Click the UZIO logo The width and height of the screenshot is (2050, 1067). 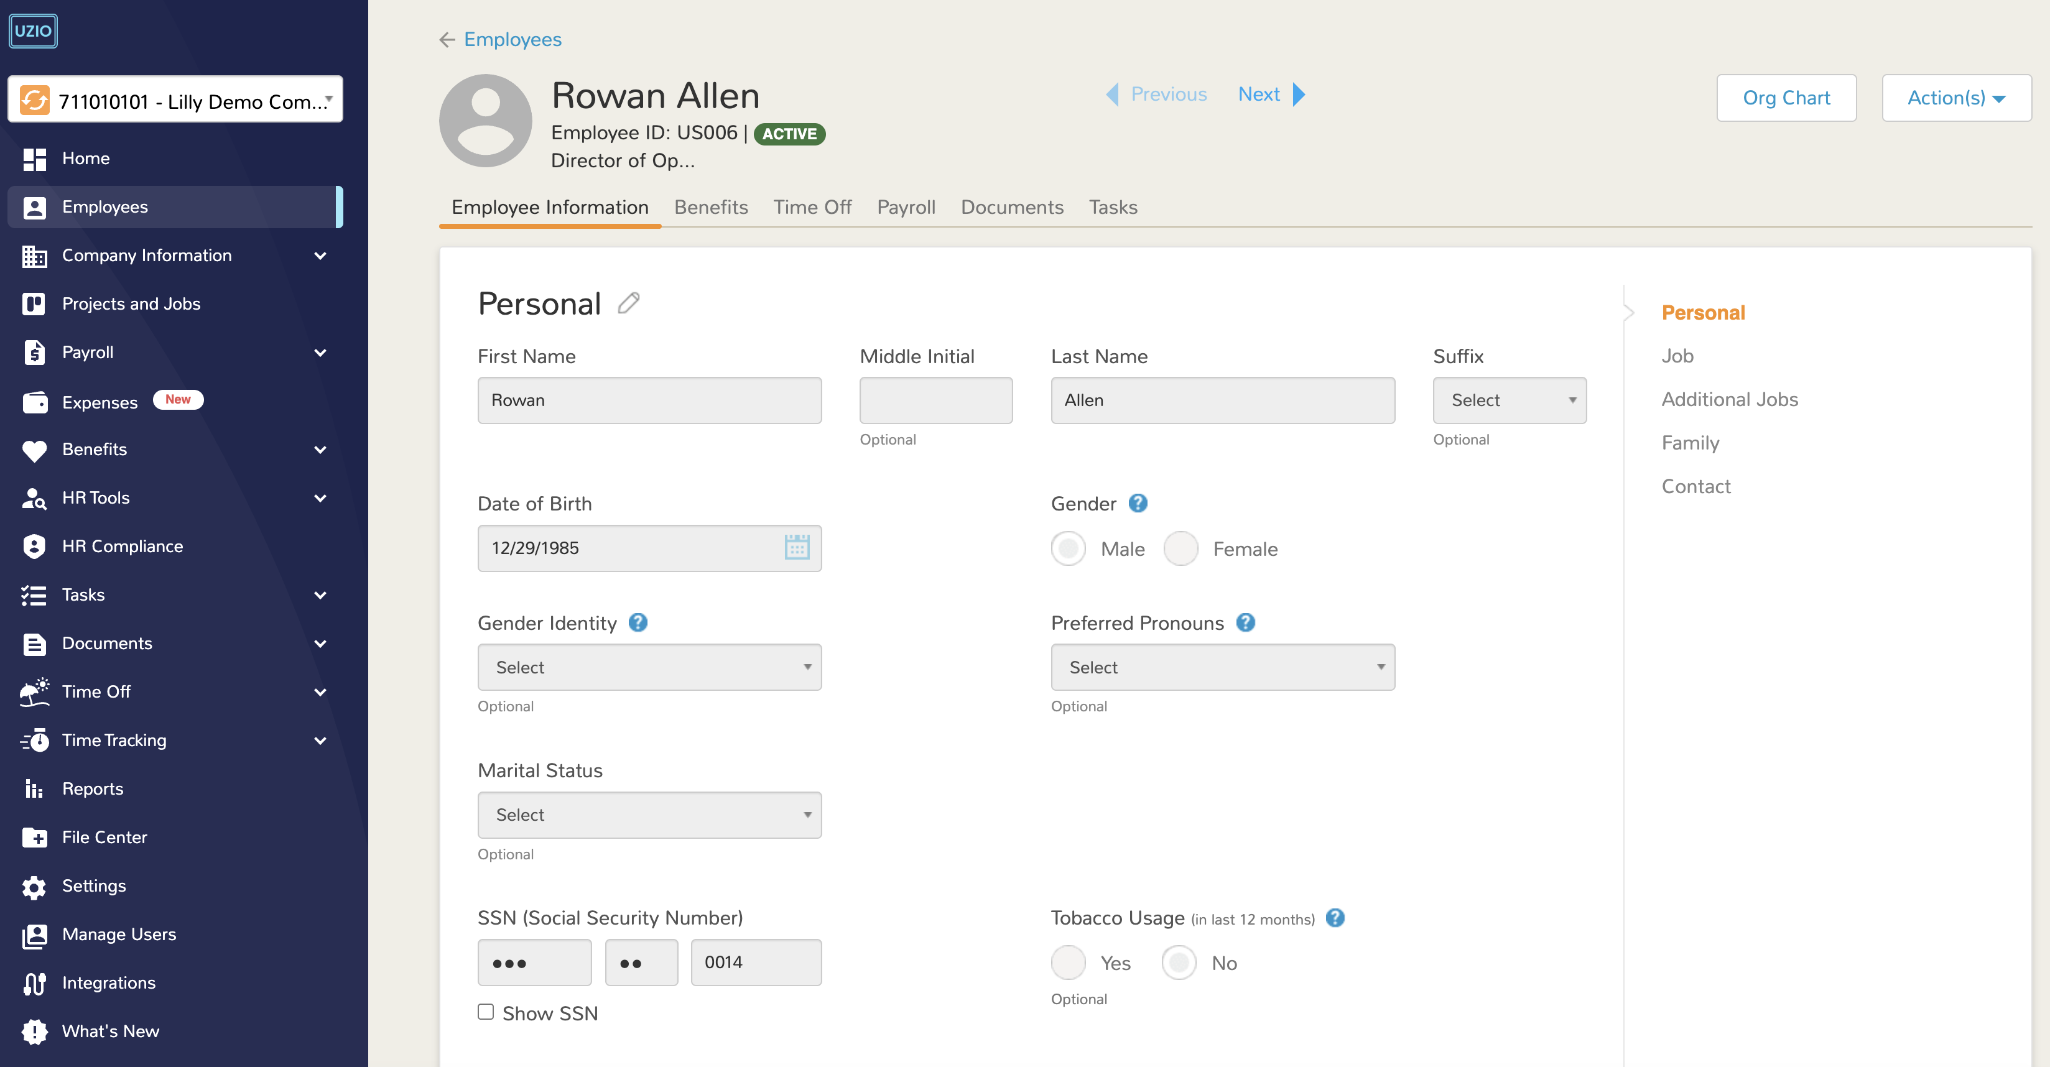[32, 31]
